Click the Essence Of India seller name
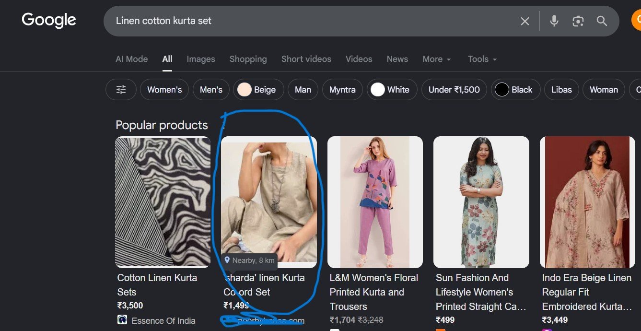The height and width of the screenshot is (331, 641). tap(163, 320)
